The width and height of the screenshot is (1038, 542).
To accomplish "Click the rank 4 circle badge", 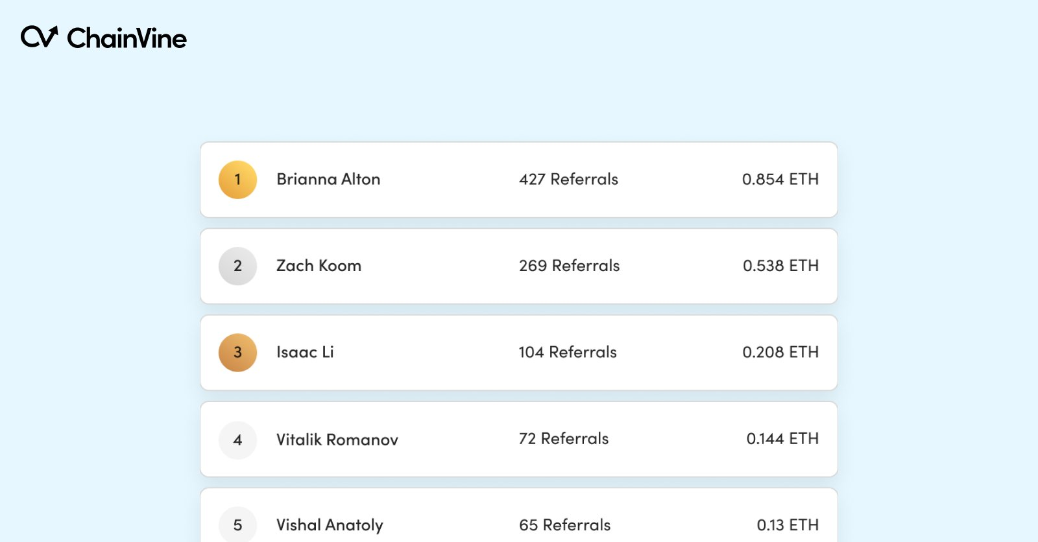I will coord(238,440).
